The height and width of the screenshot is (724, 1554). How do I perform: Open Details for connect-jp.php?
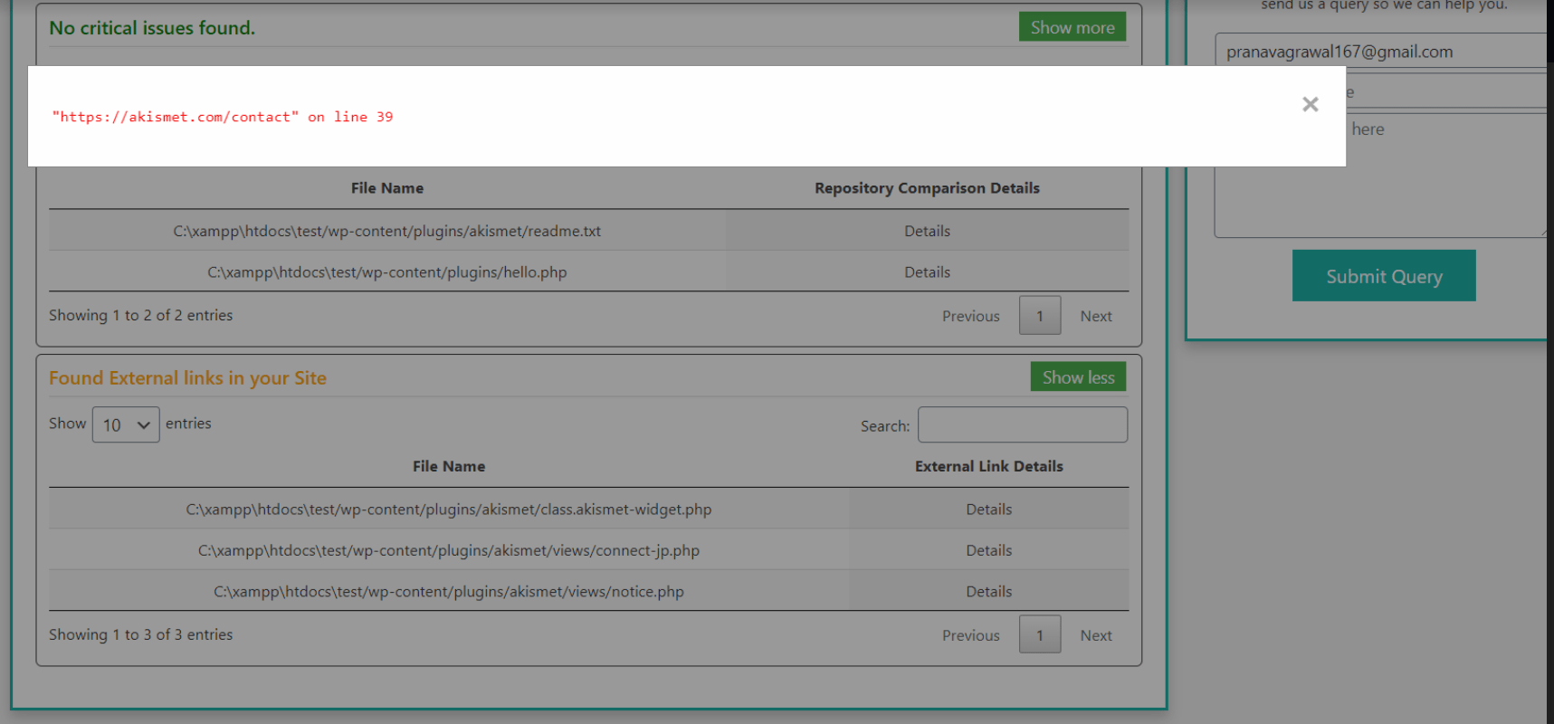click(988, 550)
